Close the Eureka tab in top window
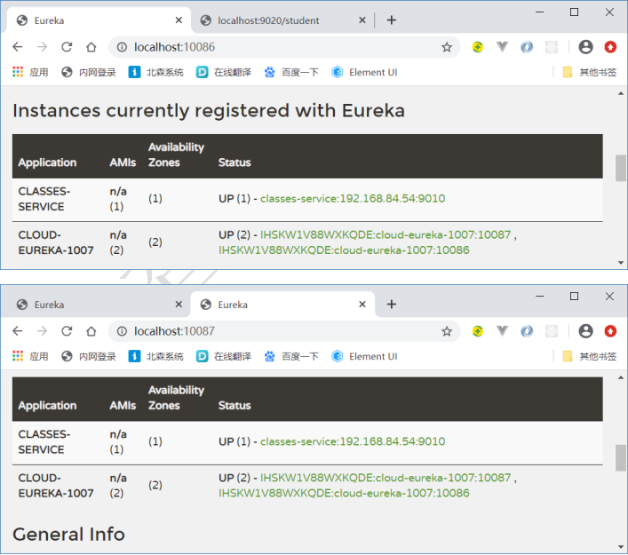The image size is (628, 555). pyautogui.click(x=179, y=20)
